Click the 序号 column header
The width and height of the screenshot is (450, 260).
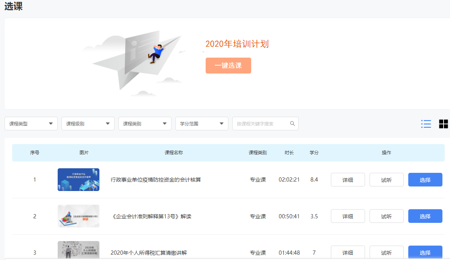click(x=35, y=152)
